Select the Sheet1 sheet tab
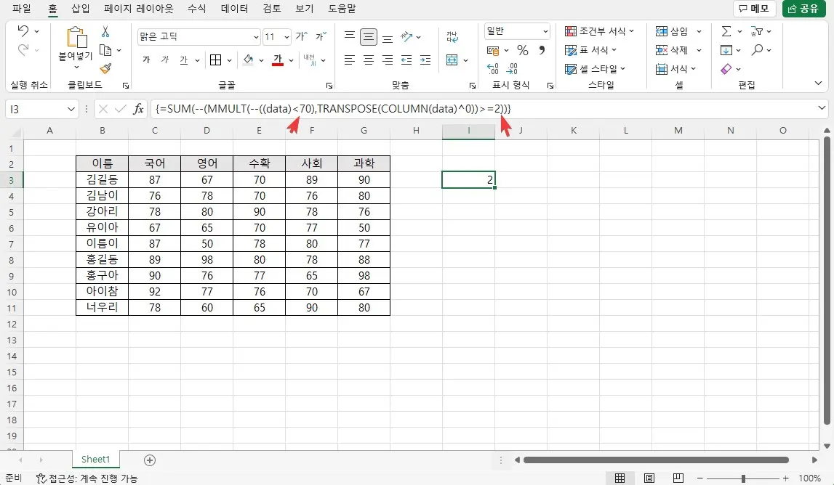The width and height of the screenshot is (834, 485). (x=96, y=460)
